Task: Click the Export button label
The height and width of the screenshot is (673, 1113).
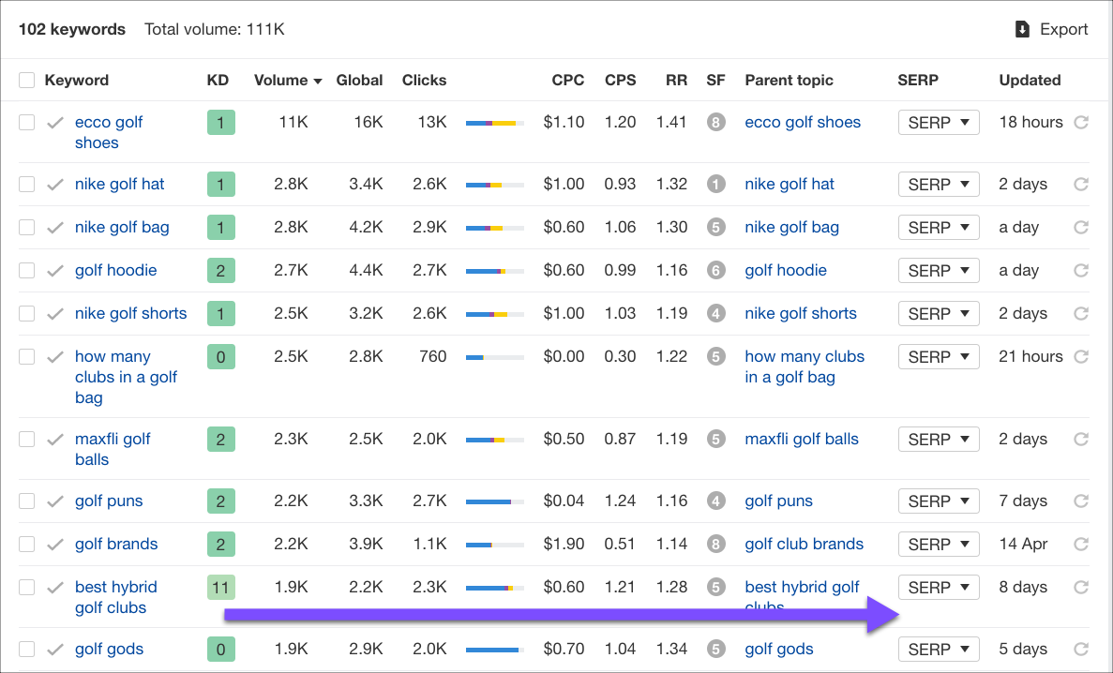Action: [x=1063, y=29]
